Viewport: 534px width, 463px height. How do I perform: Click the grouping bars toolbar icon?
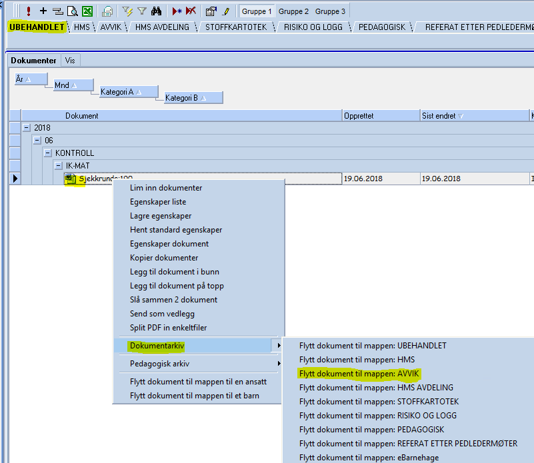click(58, 11)
